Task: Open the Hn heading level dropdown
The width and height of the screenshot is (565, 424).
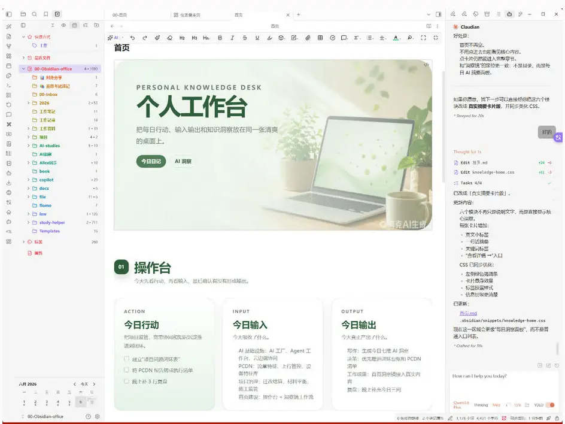Action: tap(206, 38)
